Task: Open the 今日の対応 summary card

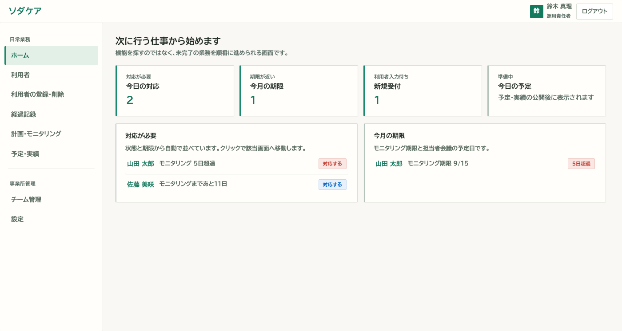Action: pos(175,91)
